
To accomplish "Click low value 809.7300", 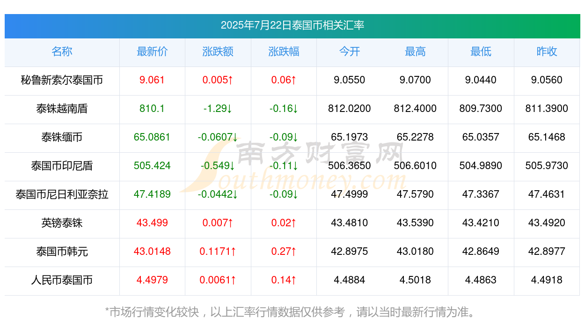I will [x=481, y=109].
